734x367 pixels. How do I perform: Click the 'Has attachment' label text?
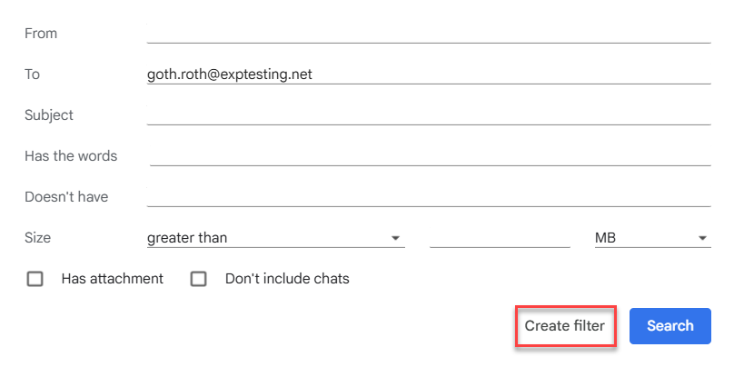pyautogui.click(x=113, y=279)
